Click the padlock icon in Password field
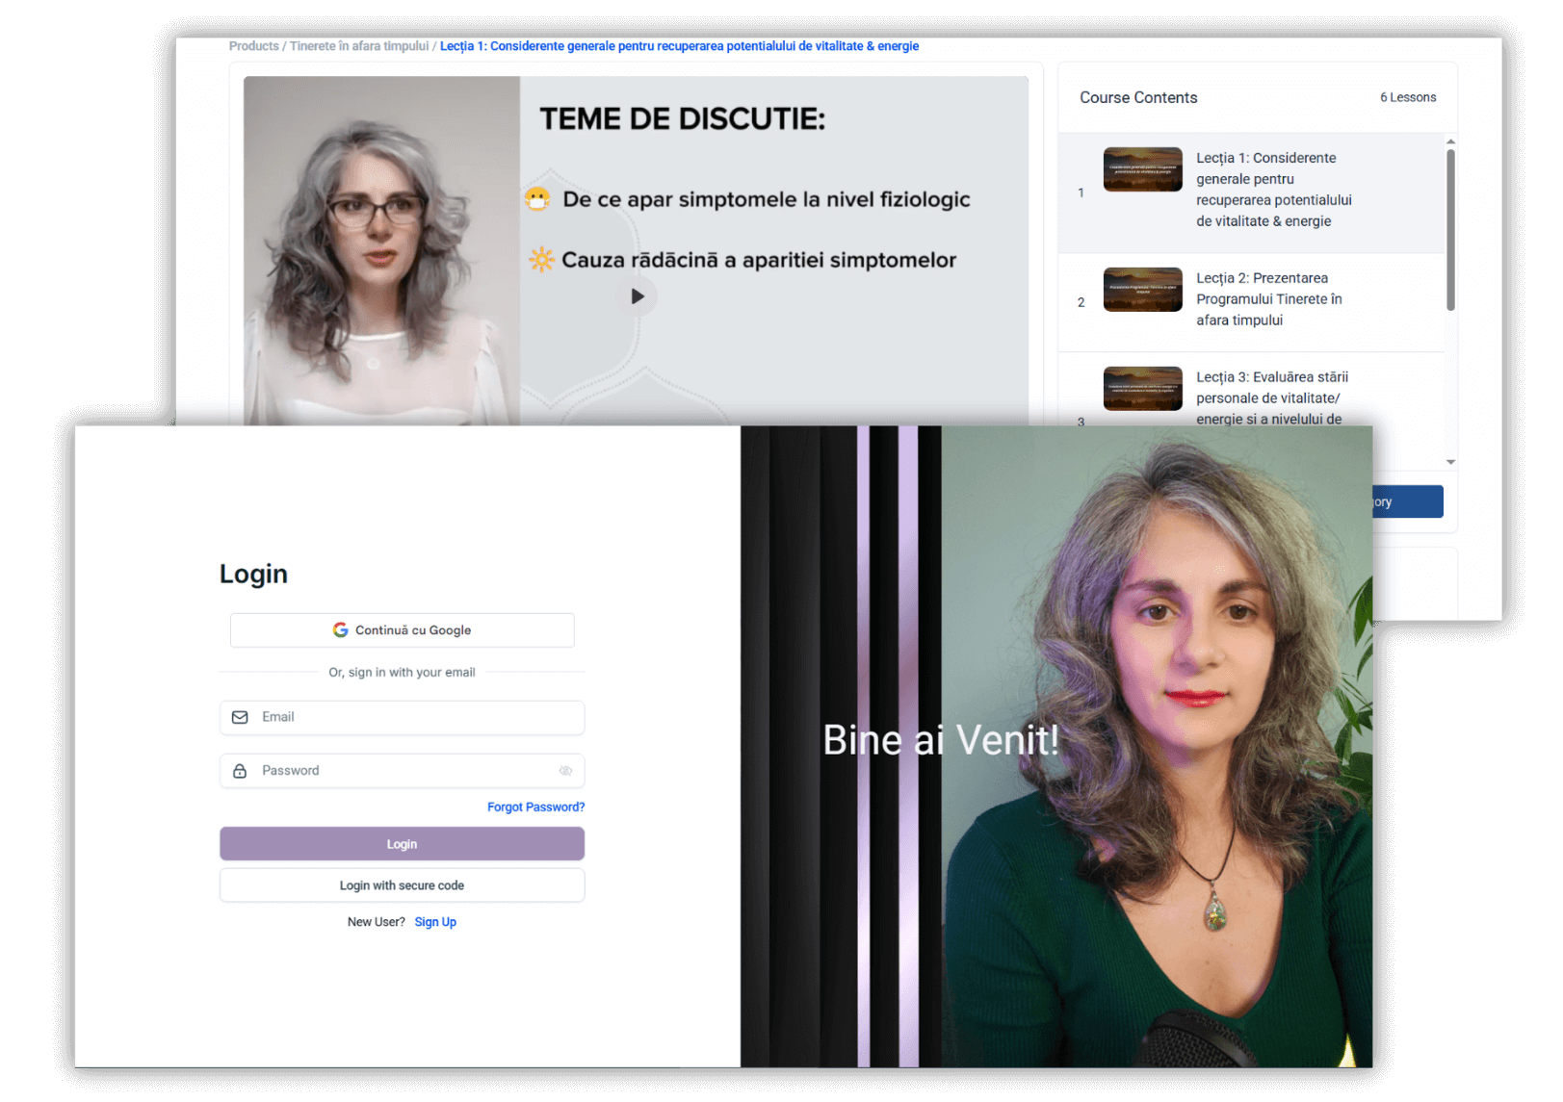 click(240, 771)
